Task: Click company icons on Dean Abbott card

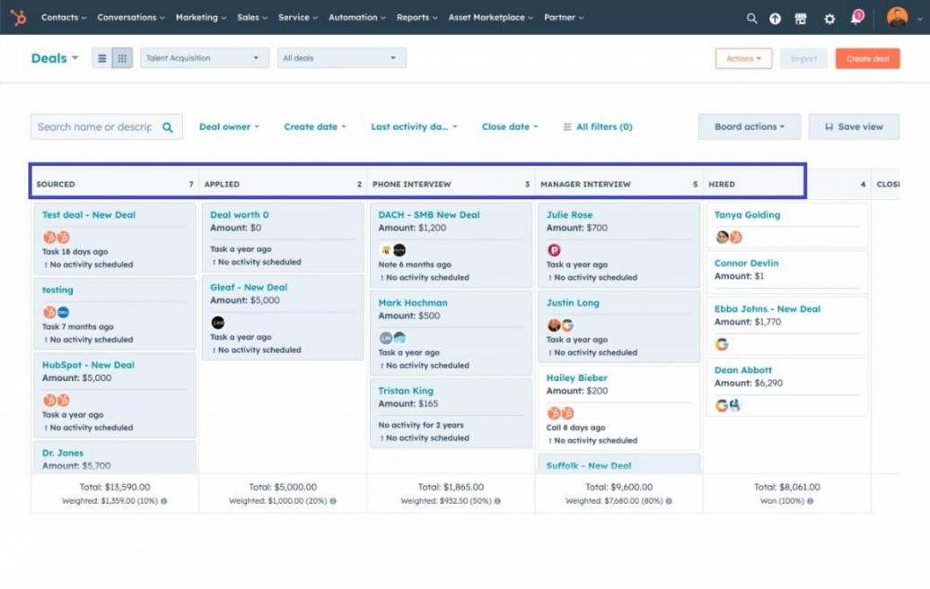Action: 728,405
